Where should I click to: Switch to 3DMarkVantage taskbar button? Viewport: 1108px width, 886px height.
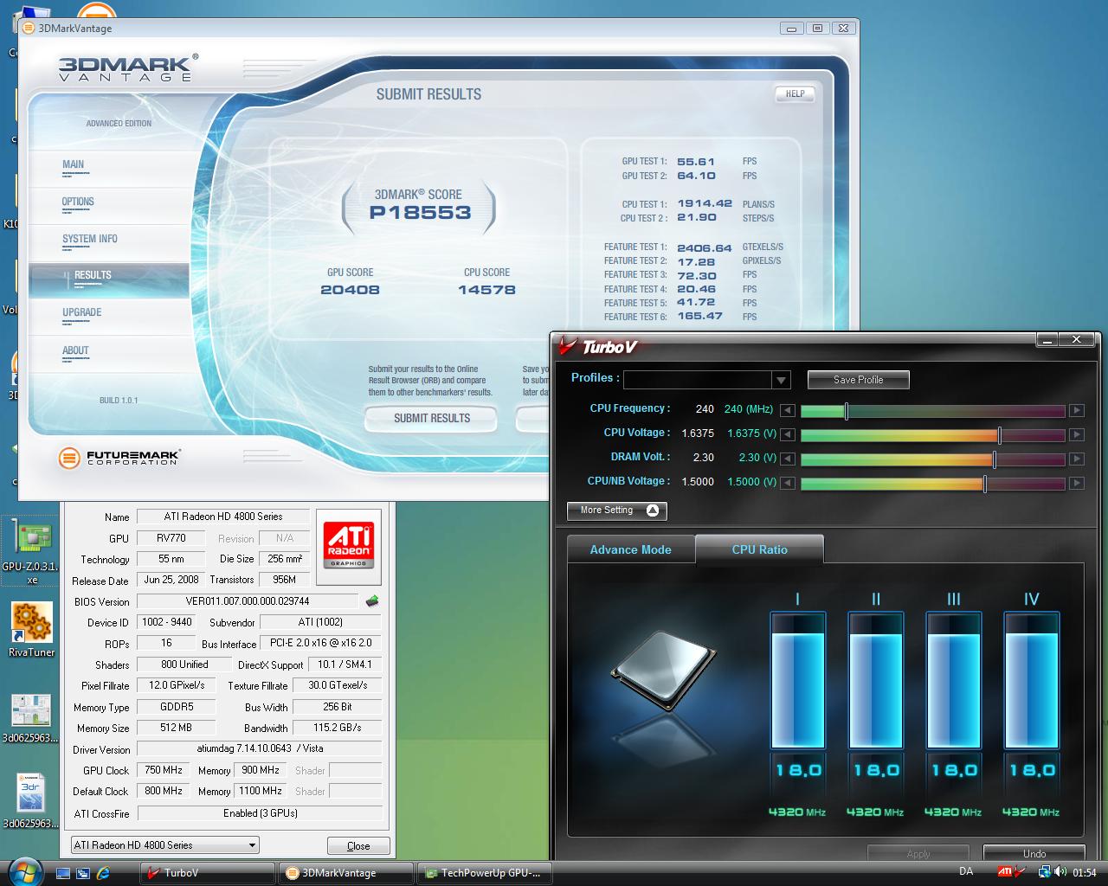(347, 873)
